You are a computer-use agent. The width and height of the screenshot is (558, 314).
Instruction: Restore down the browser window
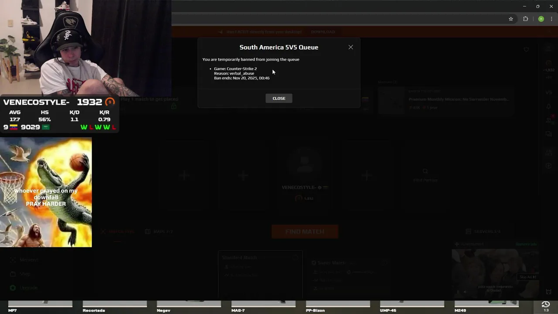[x=538, y=6]
